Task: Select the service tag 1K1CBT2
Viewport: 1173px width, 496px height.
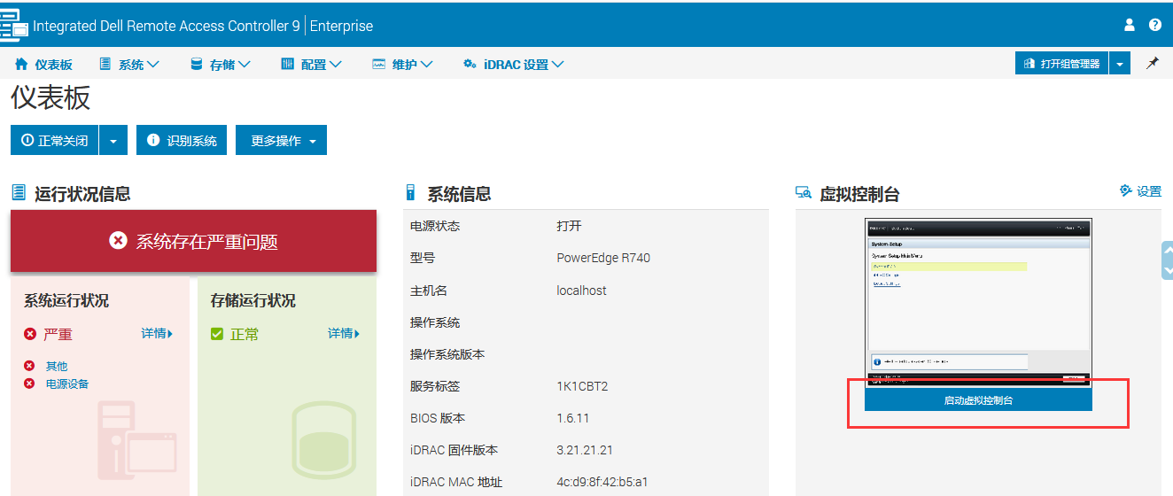Action: (582, 386)
